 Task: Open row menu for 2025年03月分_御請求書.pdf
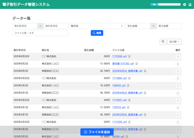click(x=178, y=115)
